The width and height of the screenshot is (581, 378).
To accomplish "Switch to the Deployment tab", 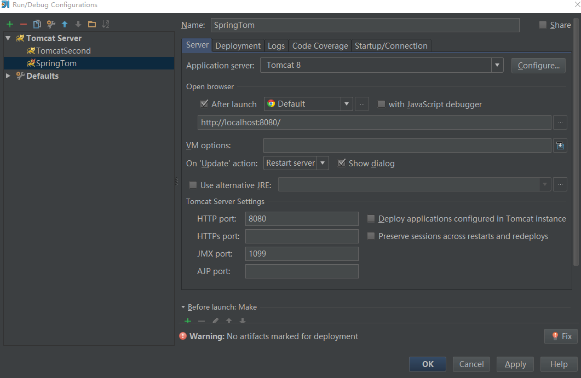I will 238,46.
